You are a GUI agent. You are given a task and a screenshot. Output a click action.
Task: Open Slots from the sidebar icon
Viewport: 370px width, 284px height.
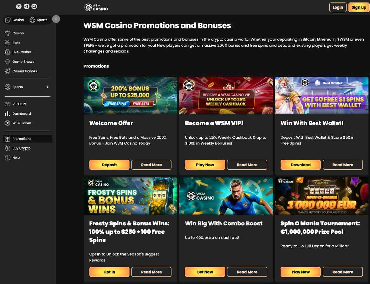[x=8, y=43]
